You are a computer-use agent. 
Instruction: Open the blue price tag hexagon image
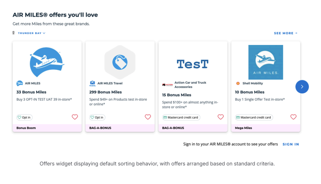point(120,62)
